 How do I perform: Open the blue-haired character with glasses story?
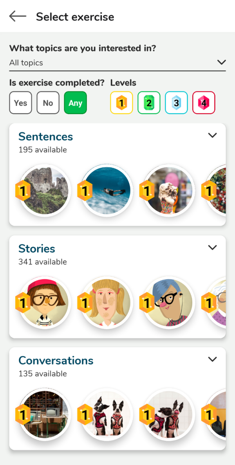(169, 303)
